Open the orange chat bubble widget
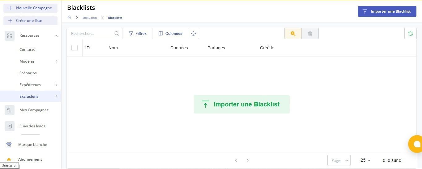Image resolution: width=422 pixels, height=169 pixels. pyautogui.click(x=416, y=144)
